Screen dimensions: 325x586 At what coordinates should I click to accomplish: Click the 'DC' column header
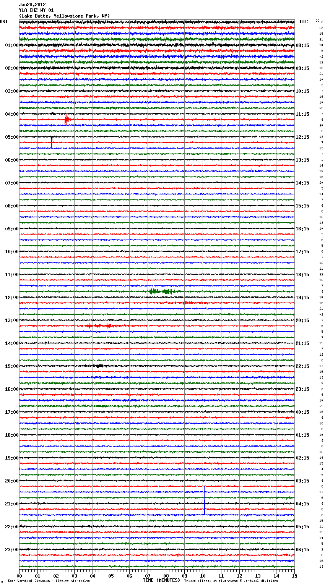[317, 21]
